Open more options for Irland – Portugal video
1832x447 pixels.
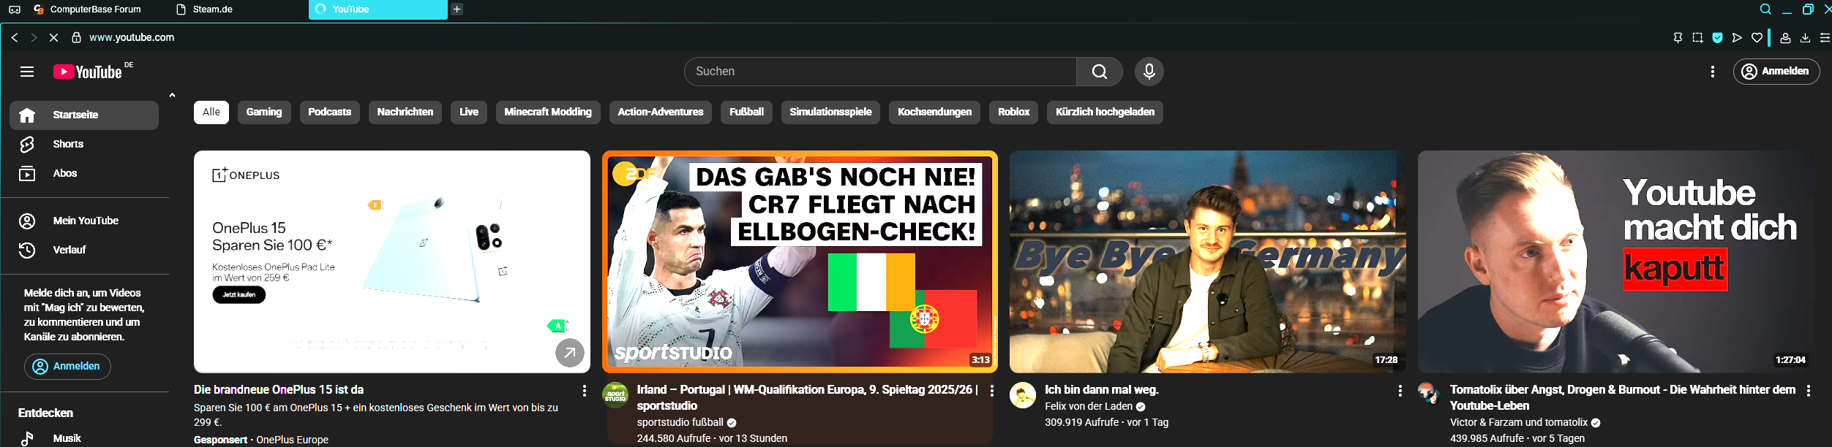[991, 391]
